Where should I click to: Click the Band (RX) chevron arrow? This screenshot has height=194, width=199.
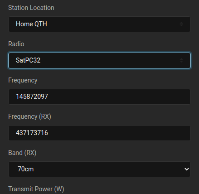(x=187, y=169)
